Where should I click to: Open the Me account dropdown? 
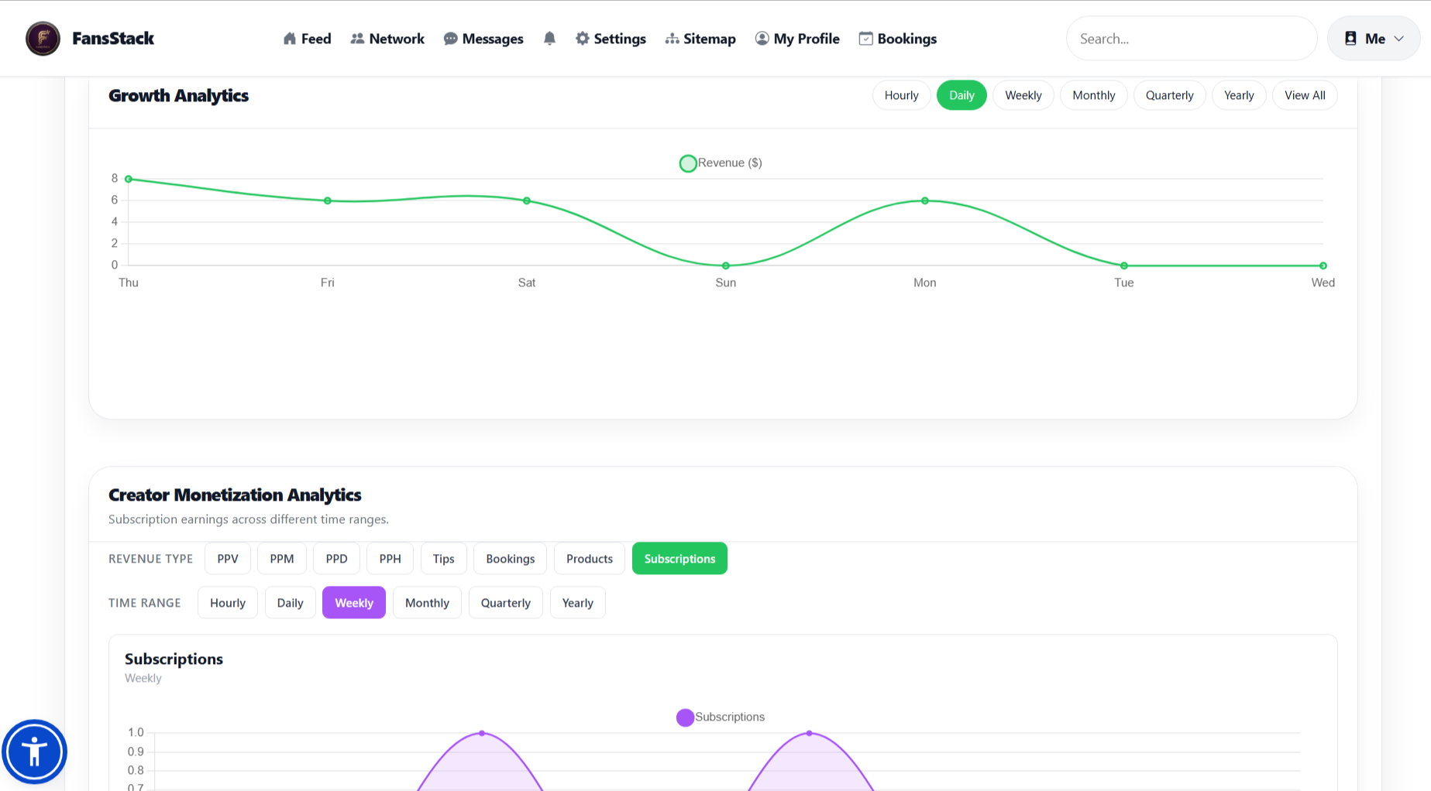[1374, 39]
